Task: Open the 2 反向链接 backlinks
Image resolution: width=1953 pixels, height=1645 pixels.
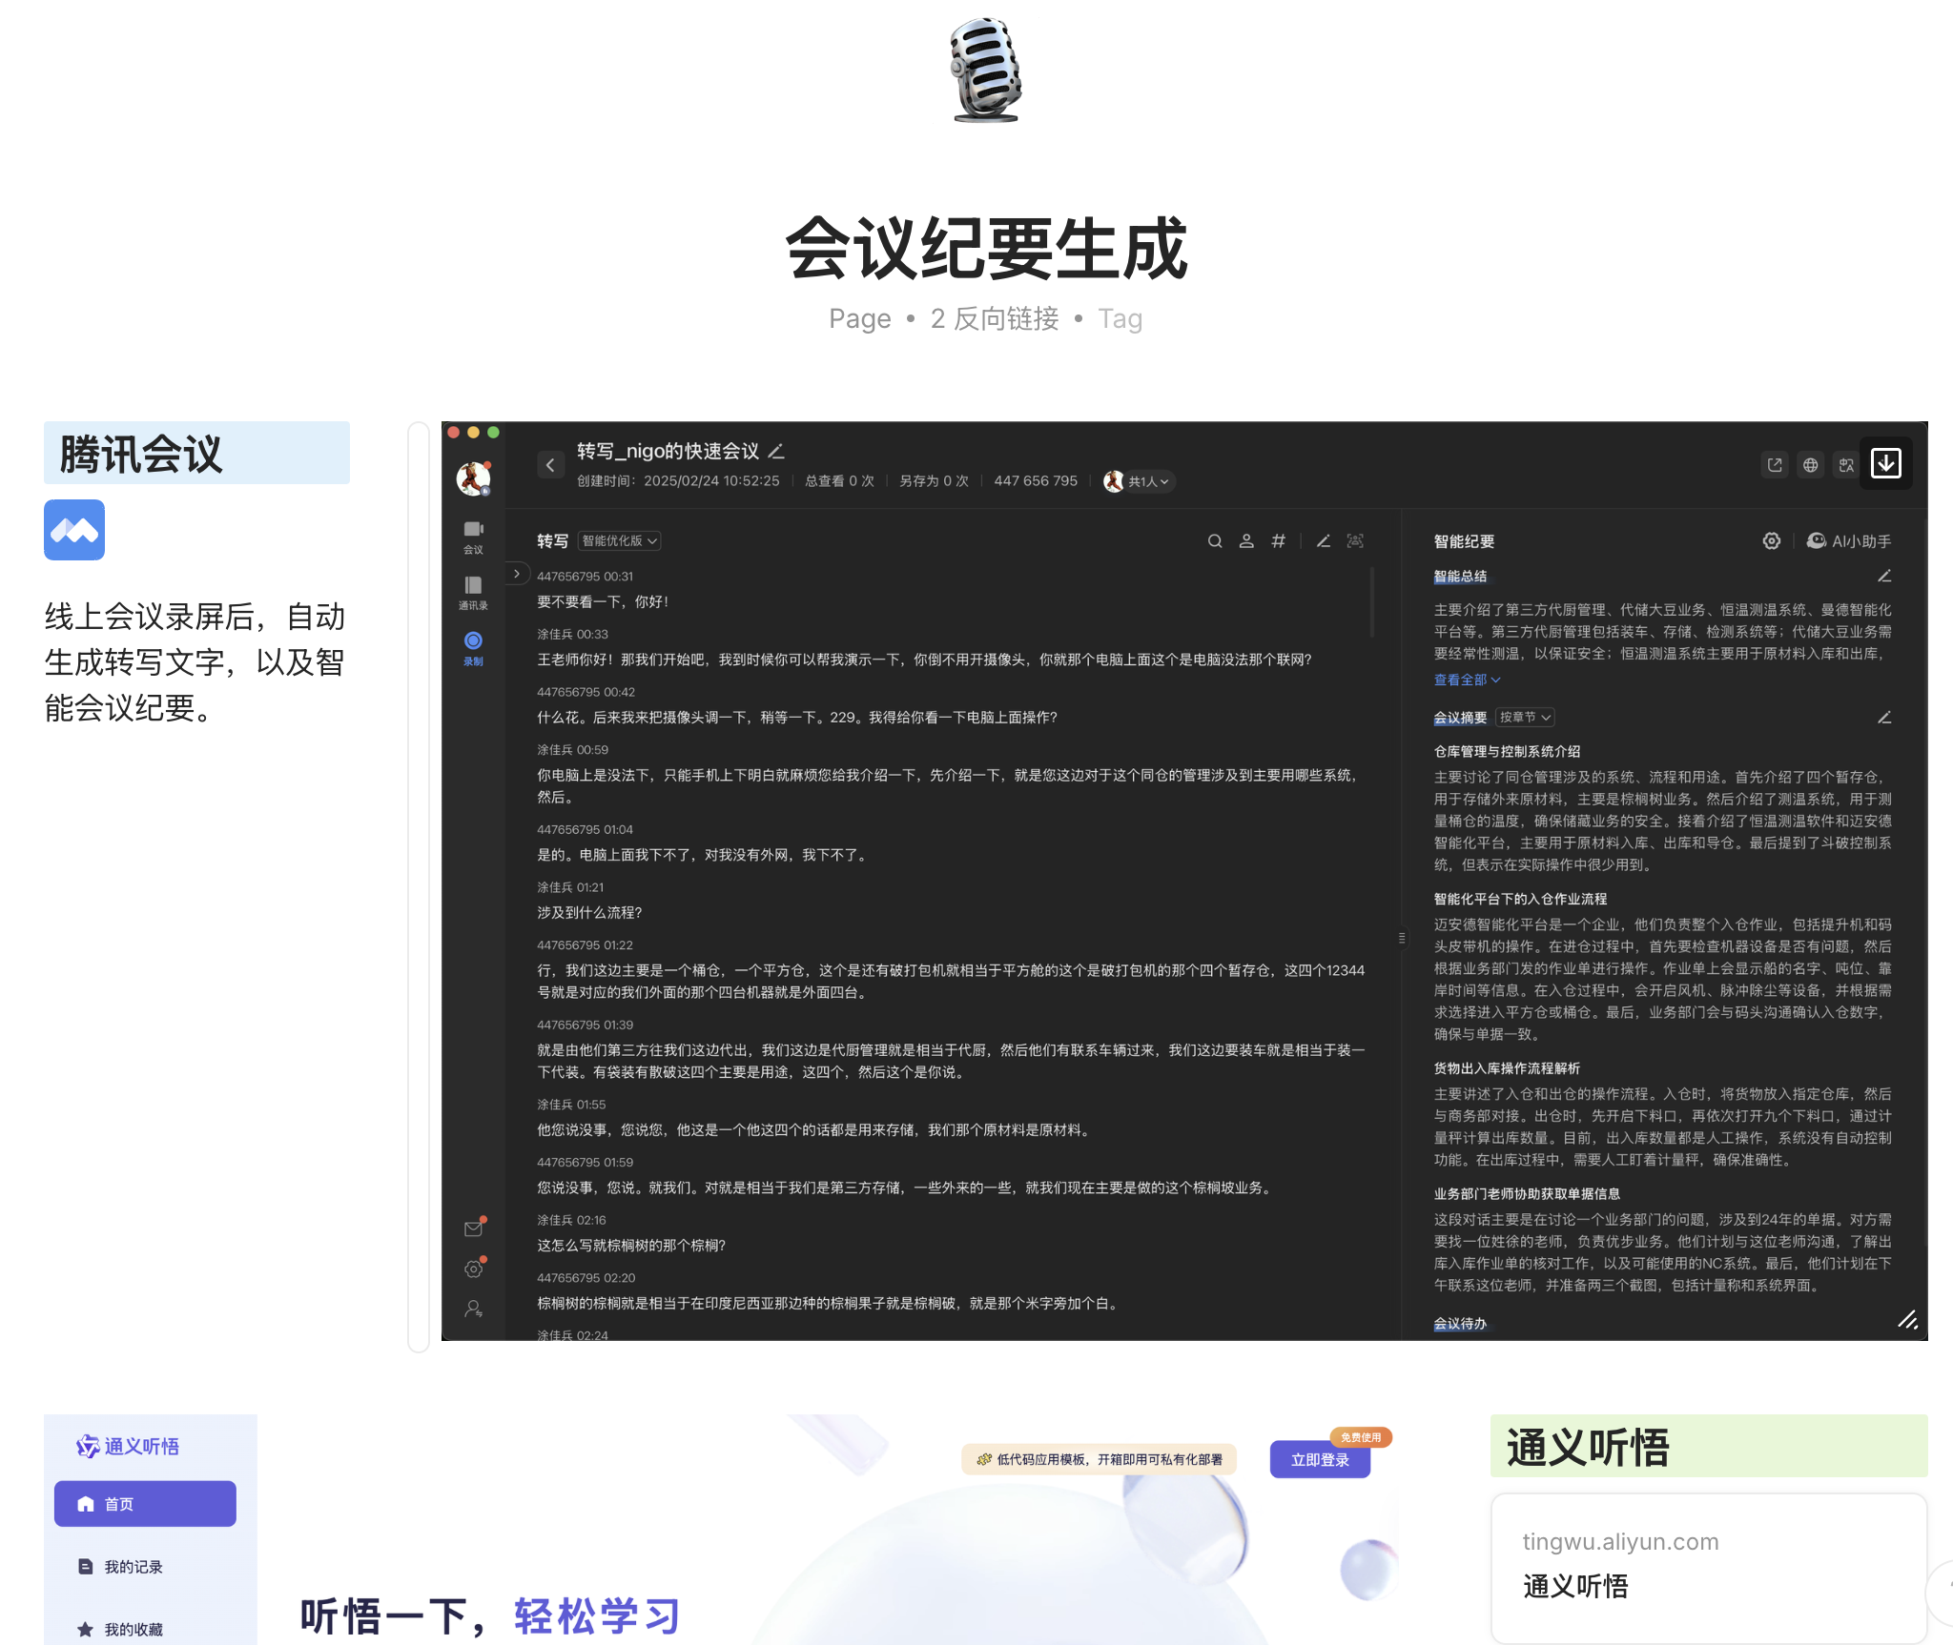Action: tap(995, 318)
